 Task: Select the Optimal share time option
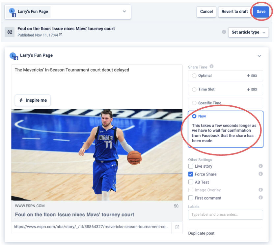pyautogui.click(x=194, y=76)
